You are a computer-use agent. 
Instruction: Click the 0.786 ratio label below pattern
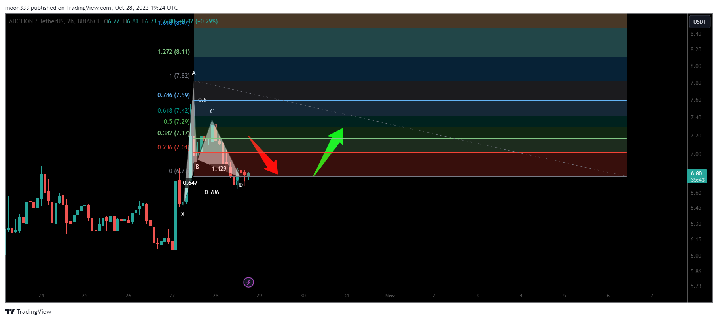tap(212, 192)
